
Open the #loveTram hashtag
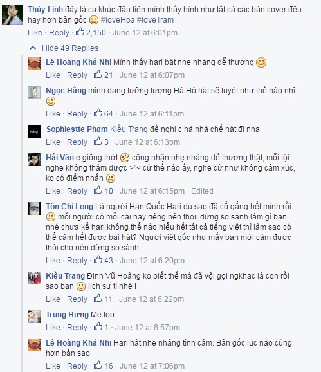point(155,20)
